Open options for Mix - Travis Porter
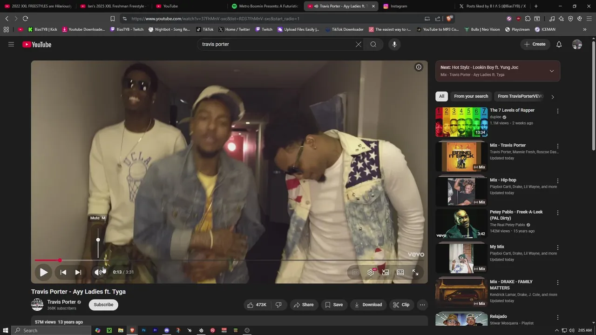The height and width of the screenshot is (335, 596). pos(557,146)
